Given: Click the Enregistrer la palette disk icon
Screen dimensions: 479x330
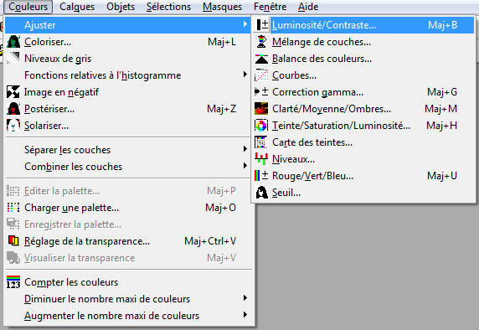Looking at the screenshot, I should 13,224.
